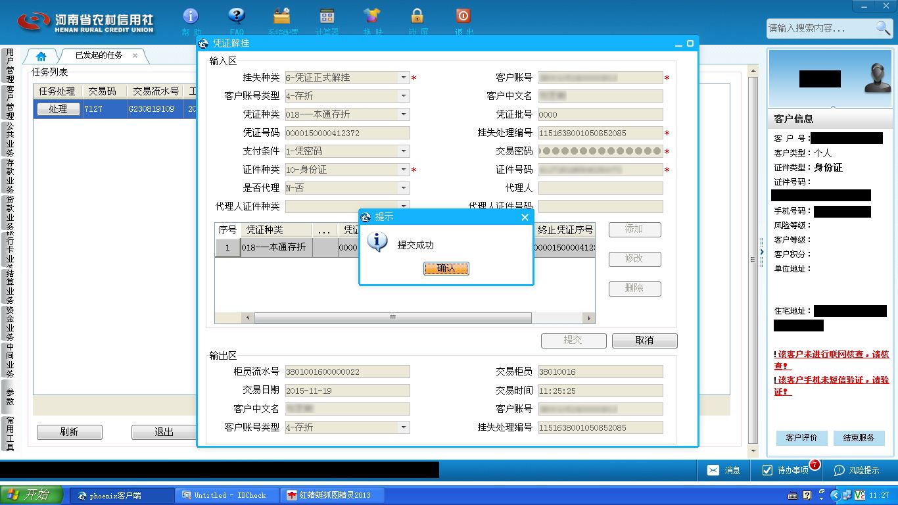Open the 证件种类 10-身份证 dropdown
The width and height of the screenshot is (898, 505).
click(x=404, y=170)
